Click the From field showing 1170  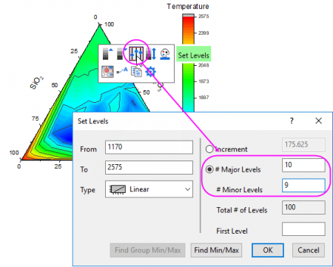click(149, 147)
